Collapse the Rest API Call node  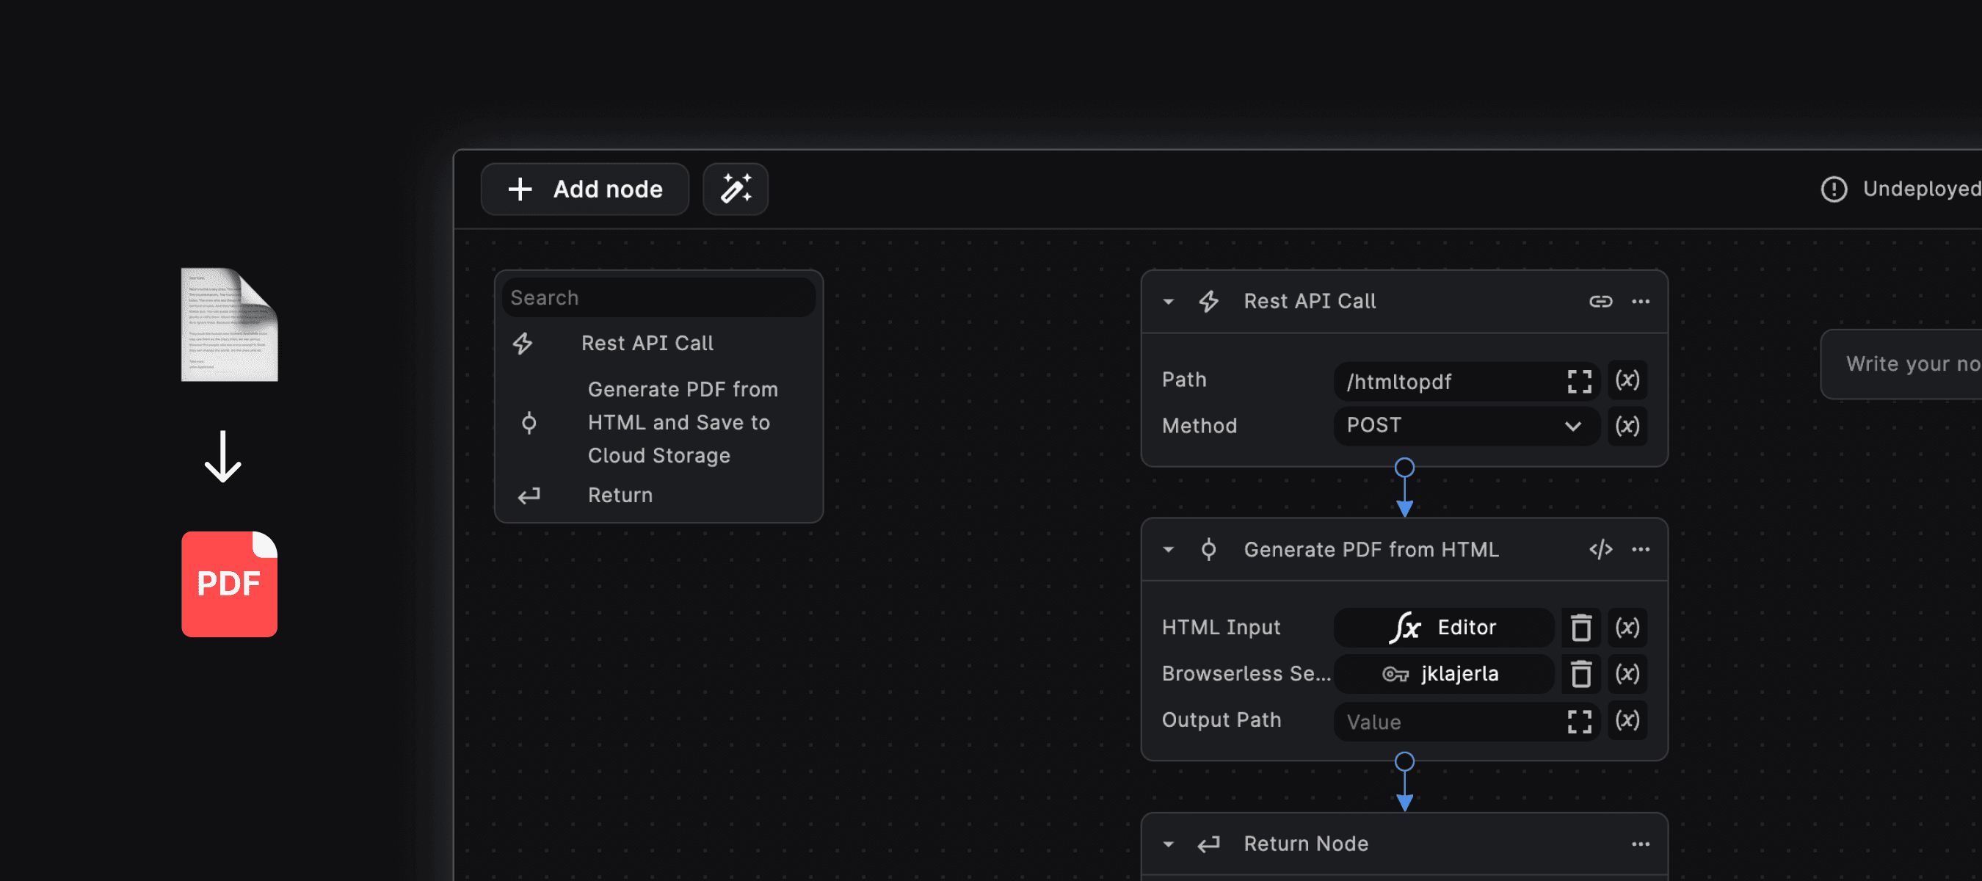1168,302
